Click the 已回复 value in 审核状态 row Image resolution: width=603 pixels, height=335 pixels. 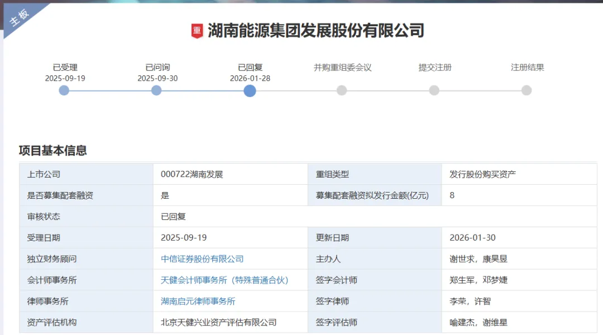(173, 217)
